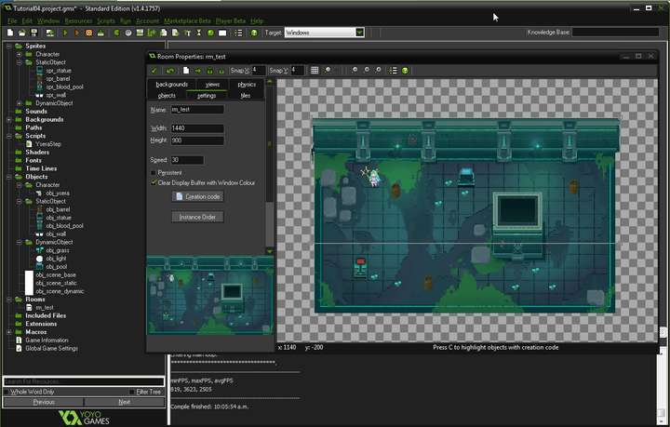This screenshot has width=670, height=427.
Task: Collapse the Objects folder
Action: (x=9, y=177)
